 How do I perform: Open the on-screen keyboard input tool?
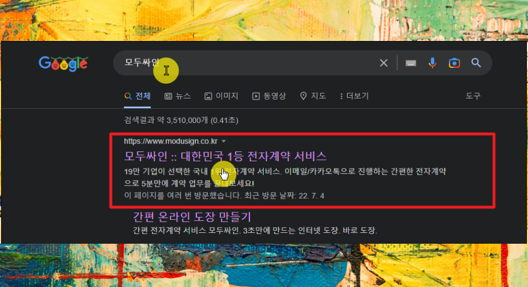(x=410, y=63)
